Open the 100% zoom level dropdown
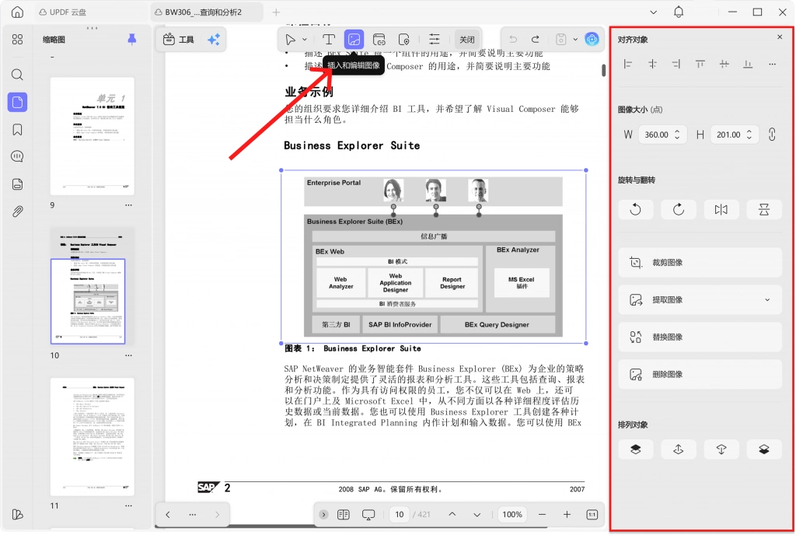 (x=512, y=515)
